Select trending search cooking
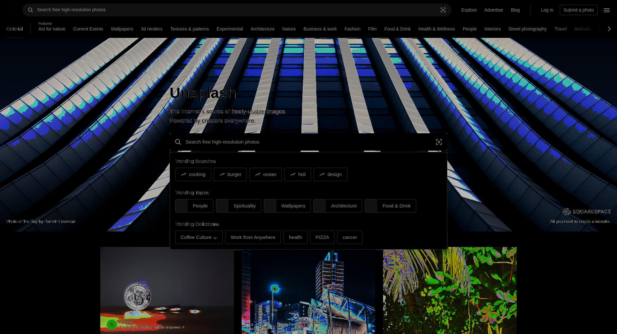 [193, 174]
